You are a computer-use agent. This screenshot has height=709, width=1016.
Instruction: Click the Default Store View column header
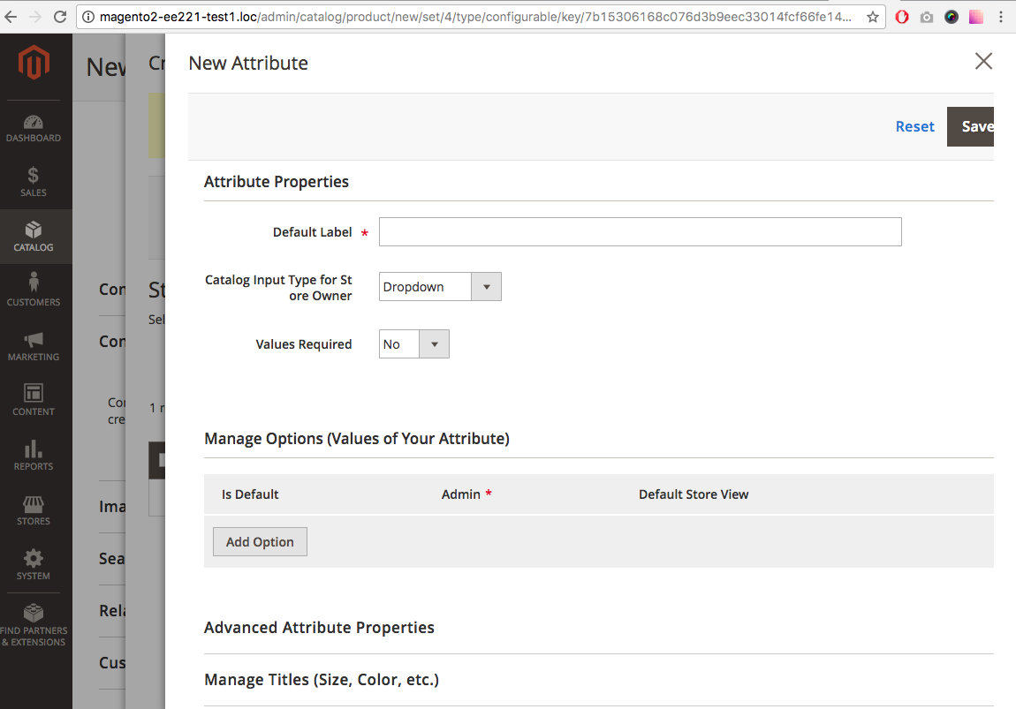[694, 494]
